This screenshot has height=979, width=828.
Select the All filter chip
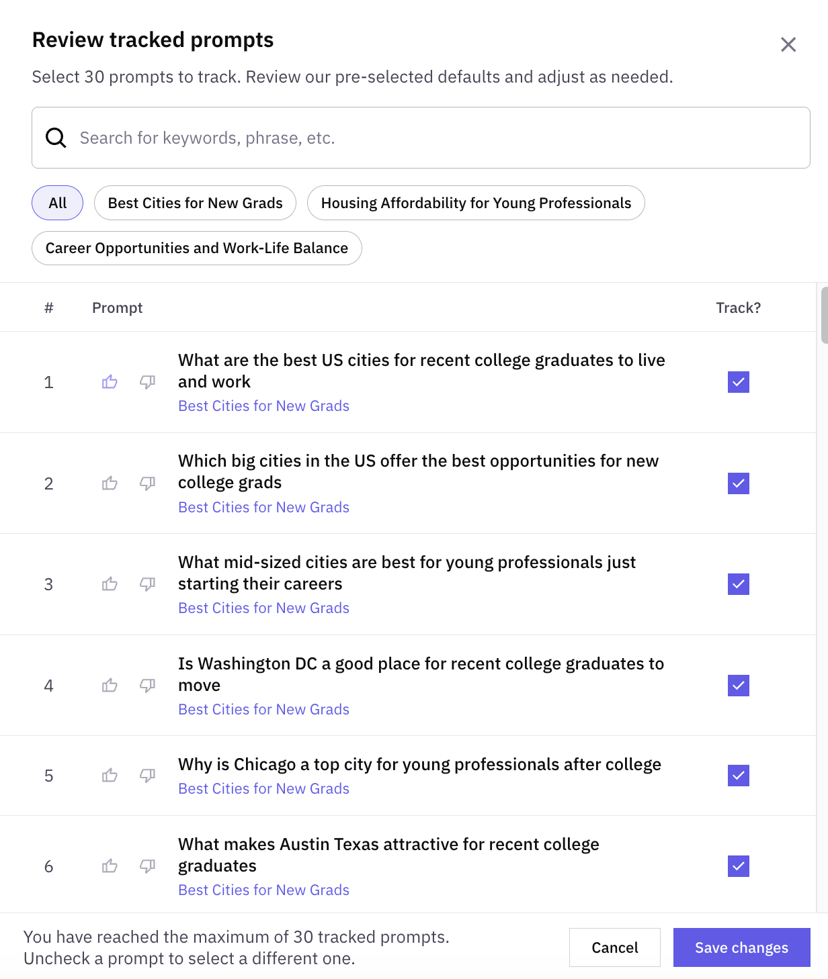(58, 203)
